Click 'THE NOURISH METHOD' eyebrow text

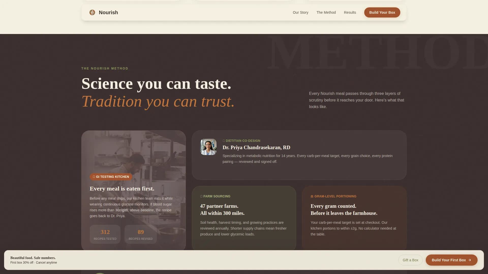[x=105, y=68]
